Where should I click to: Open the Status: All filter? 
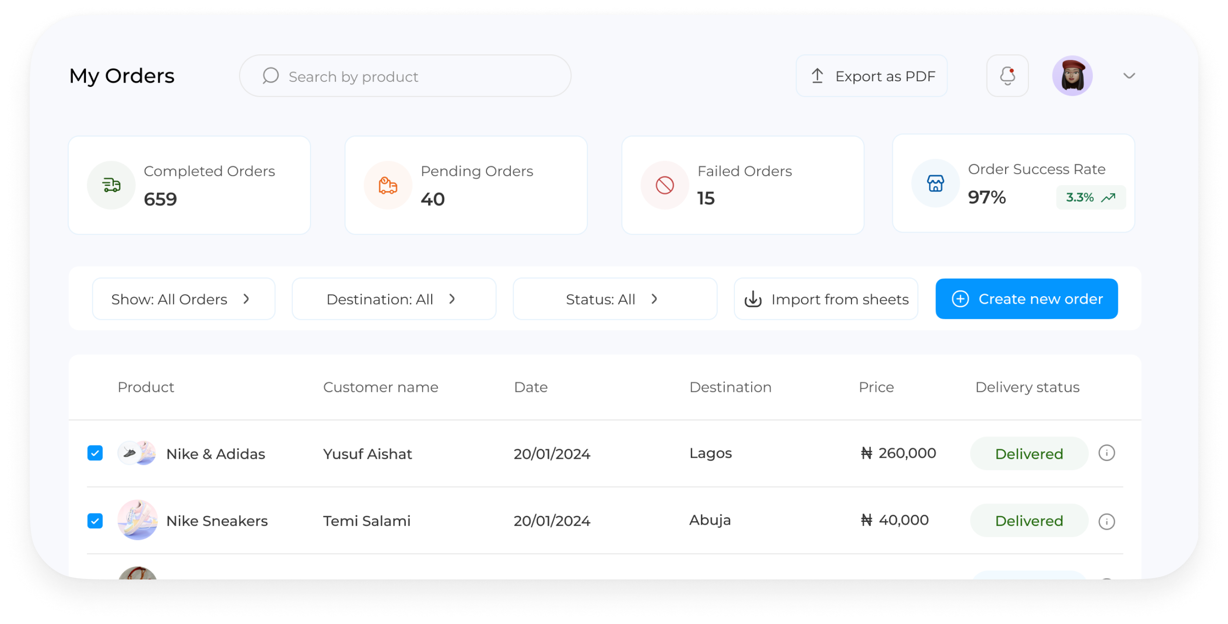(615, 299)
